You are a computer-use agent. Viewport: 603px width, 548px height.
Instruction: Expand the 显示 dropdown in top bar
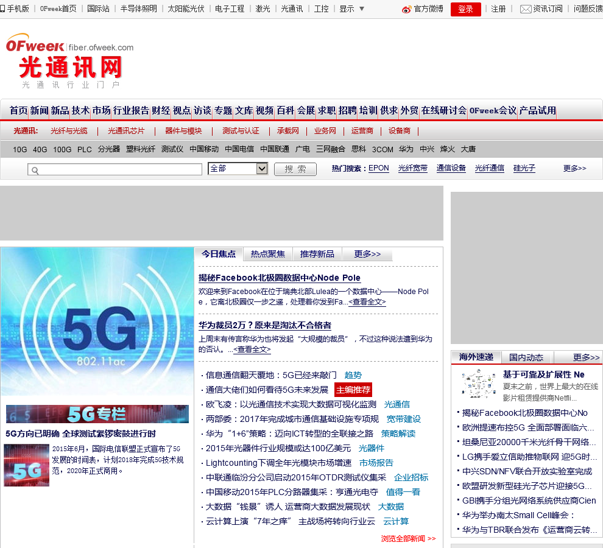[x=351, y=9]
